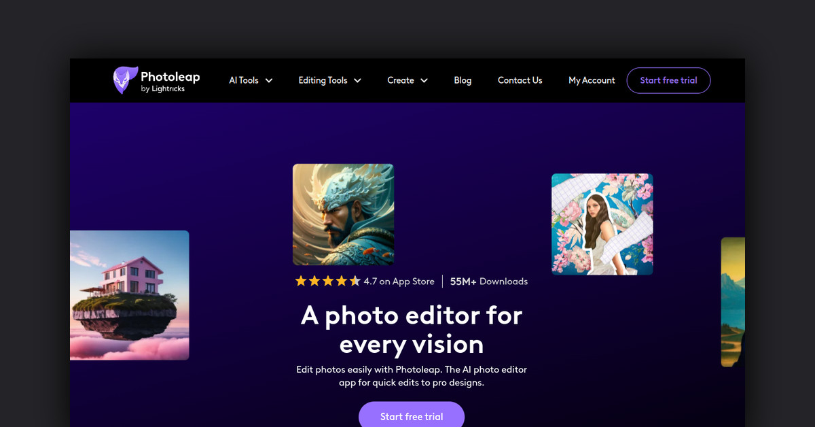Viewport: 815px width, 427px height.
Task: Click the outlined Start free trial header button
Action: [668, 80]
